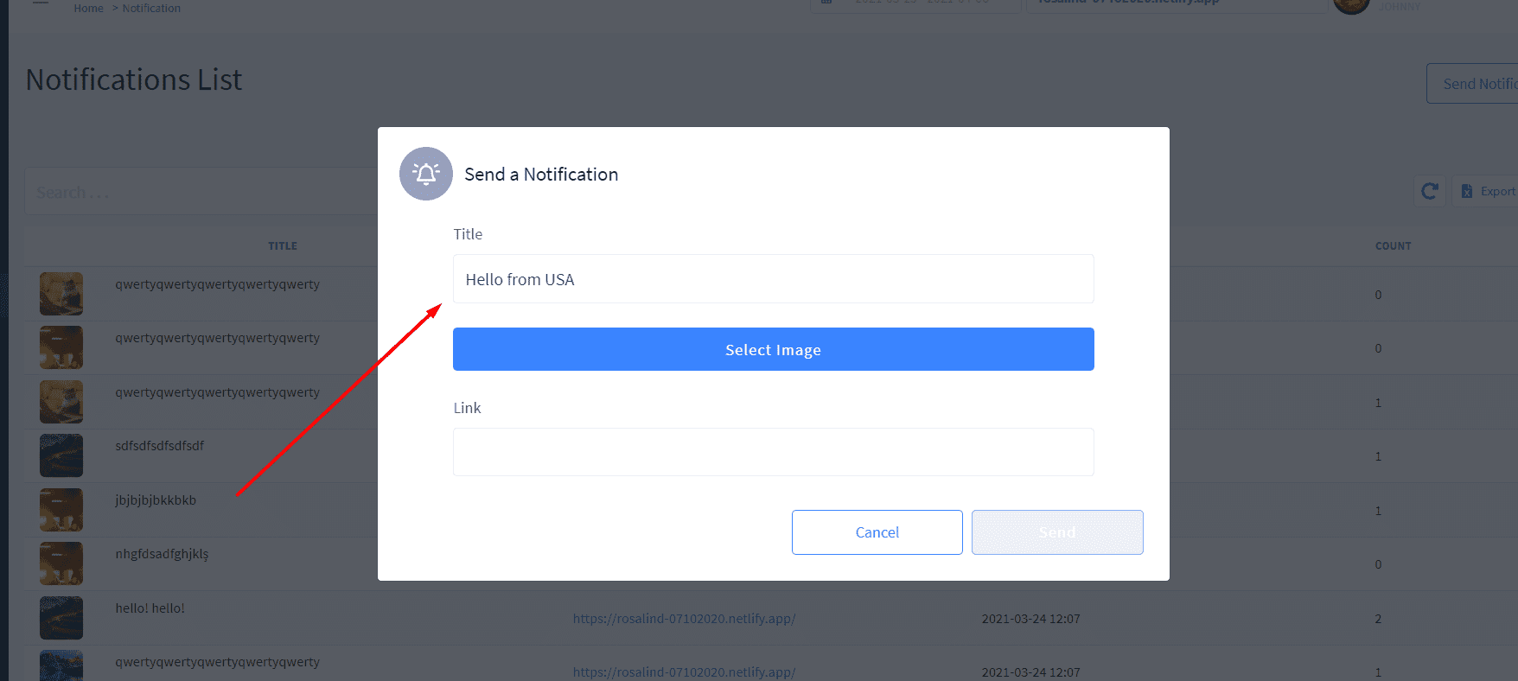Cancel the Send a Notification dialog
1518x681 pixels.
877,532
